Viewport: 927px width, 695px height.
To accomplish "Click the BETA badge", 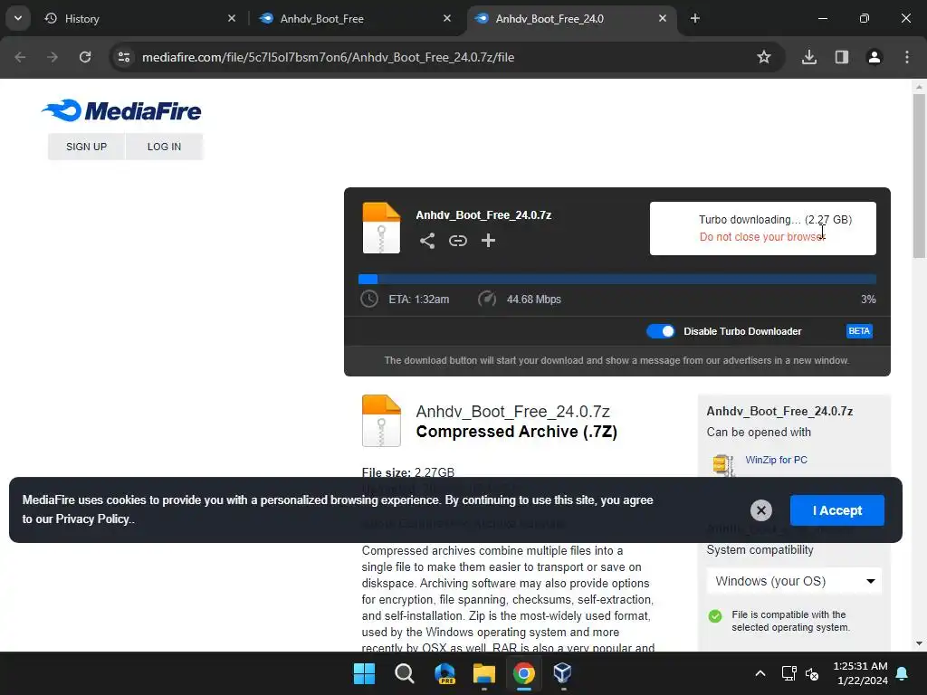I will coord(859,331).
